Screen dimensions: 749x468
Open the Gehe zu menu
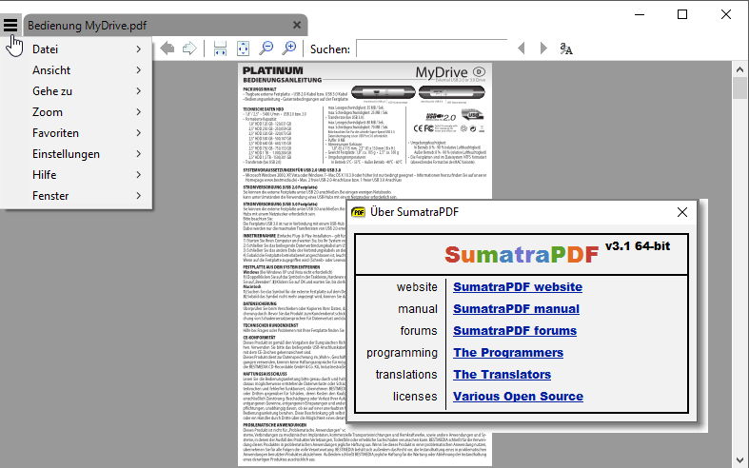76,91
